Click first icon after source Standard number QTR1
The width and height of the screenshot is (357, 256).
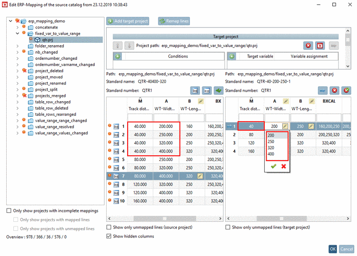coord(195,90)
